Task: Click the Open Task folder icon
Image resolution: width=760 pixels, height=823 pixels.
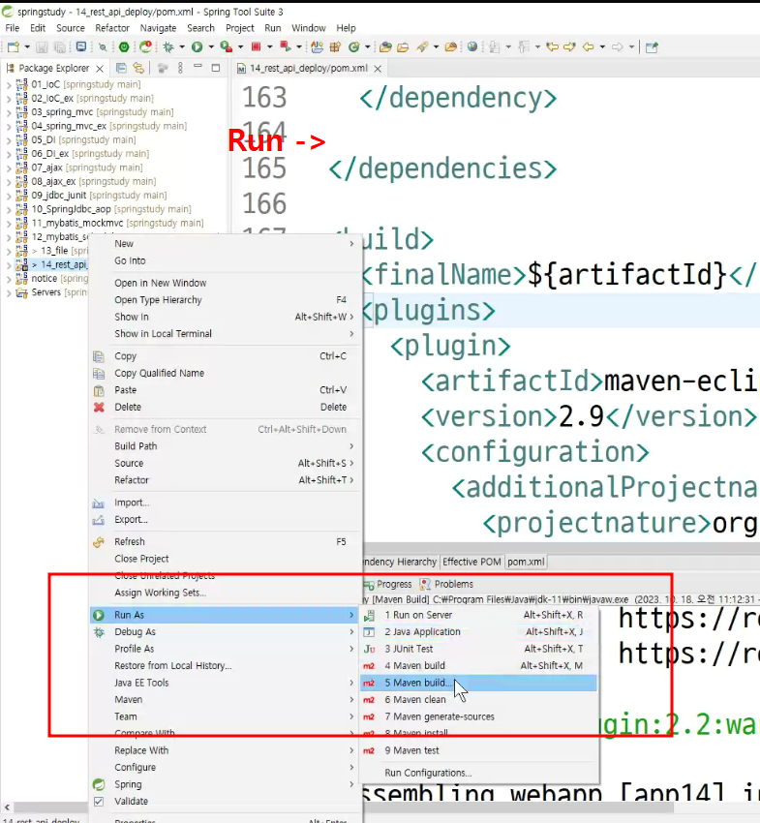Action: [x=403, y=47]
